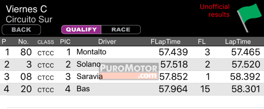Switch to the RACE tab
The height and width of the screenshot is (109, 264).
pyautogui.click(x=121, y=30)
